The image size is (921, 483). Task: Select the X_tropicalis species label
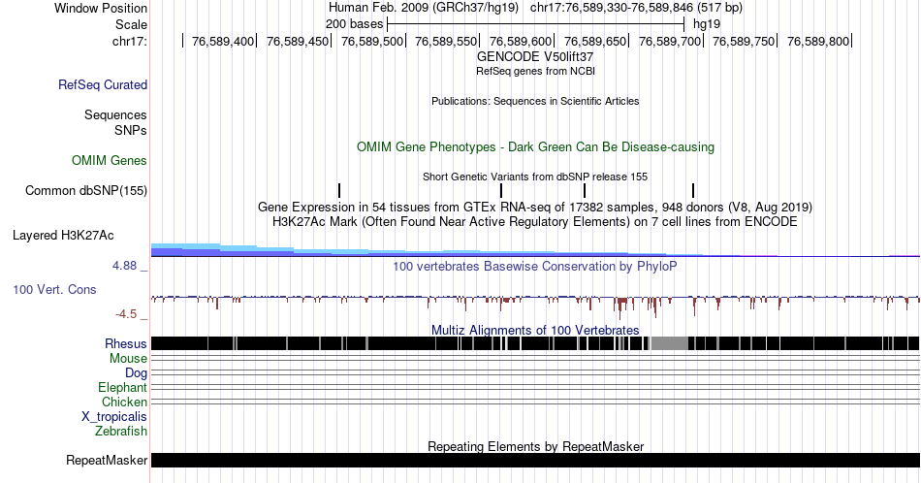coord(114,417)
